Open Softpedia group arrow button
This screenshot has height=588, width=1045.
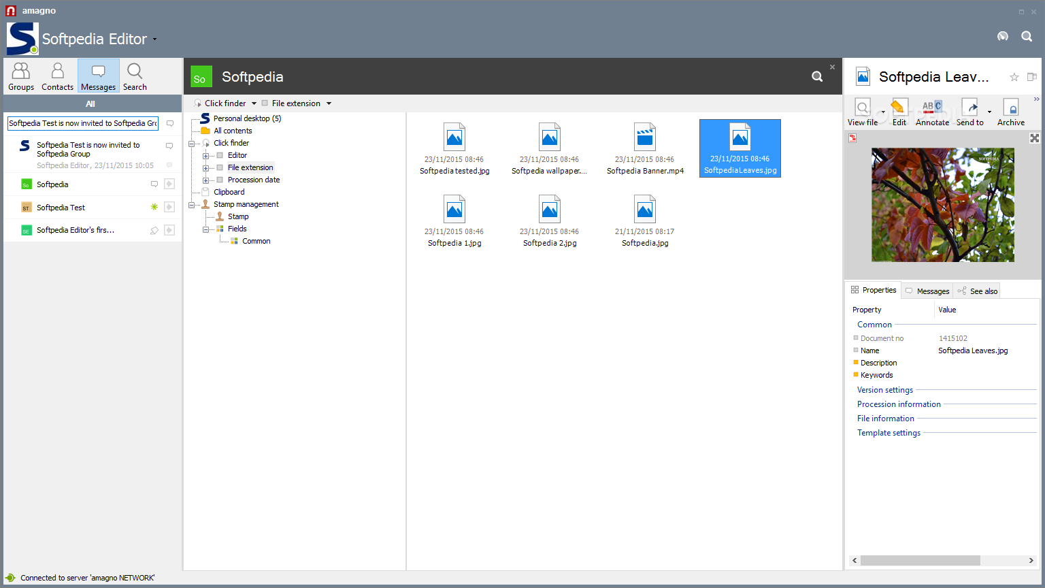pos(169,184)
